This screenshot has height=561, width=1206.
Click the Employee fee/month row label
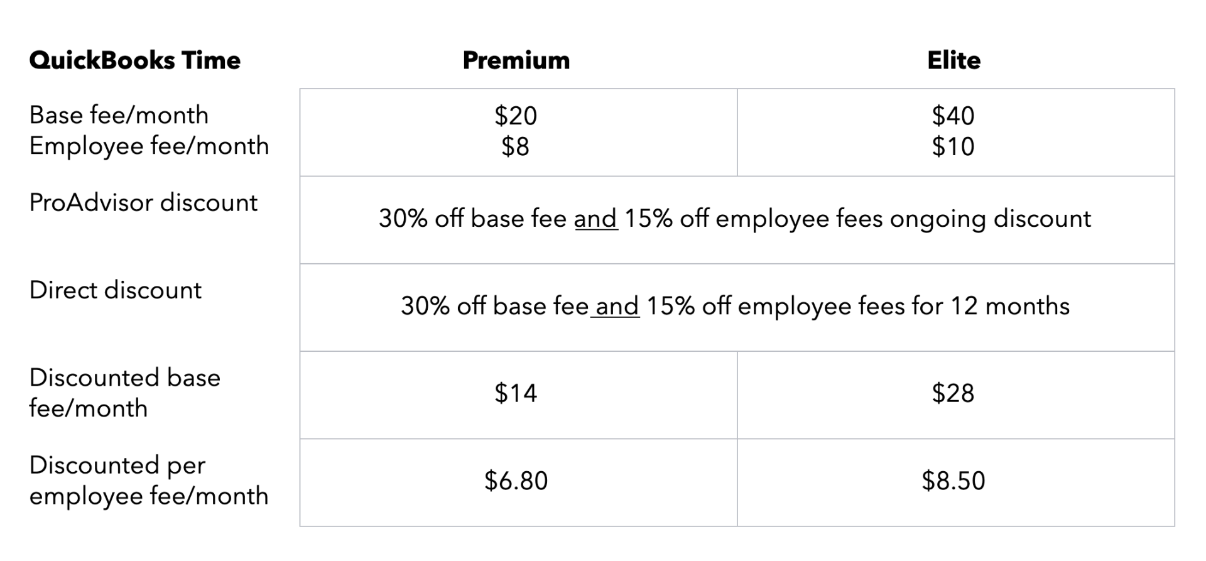149,146
